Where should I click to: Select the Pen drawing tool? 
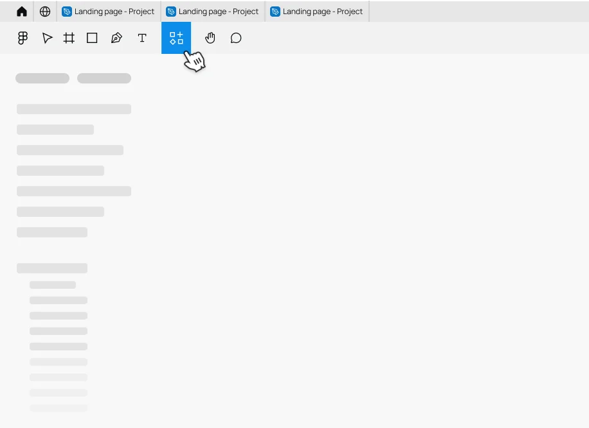[116, 38]
